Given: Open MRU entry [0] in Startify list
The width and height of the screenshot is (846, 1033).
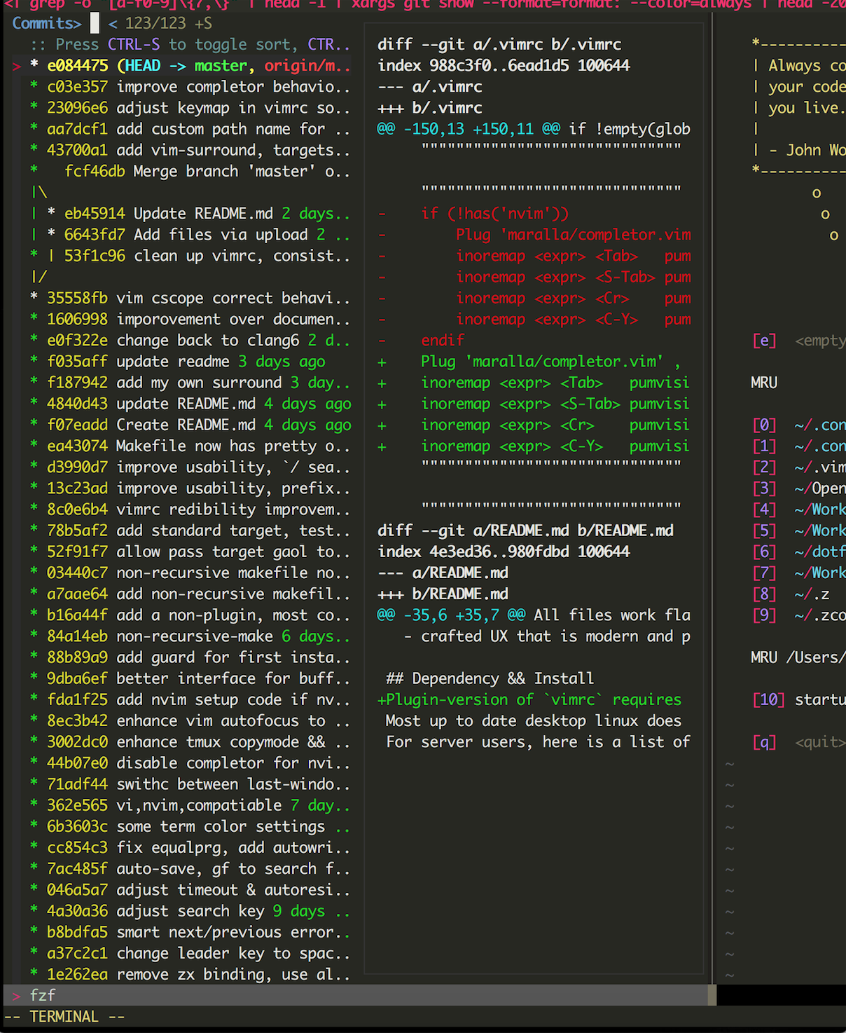Looking at the screenshot, I should [x=798, y=425].
